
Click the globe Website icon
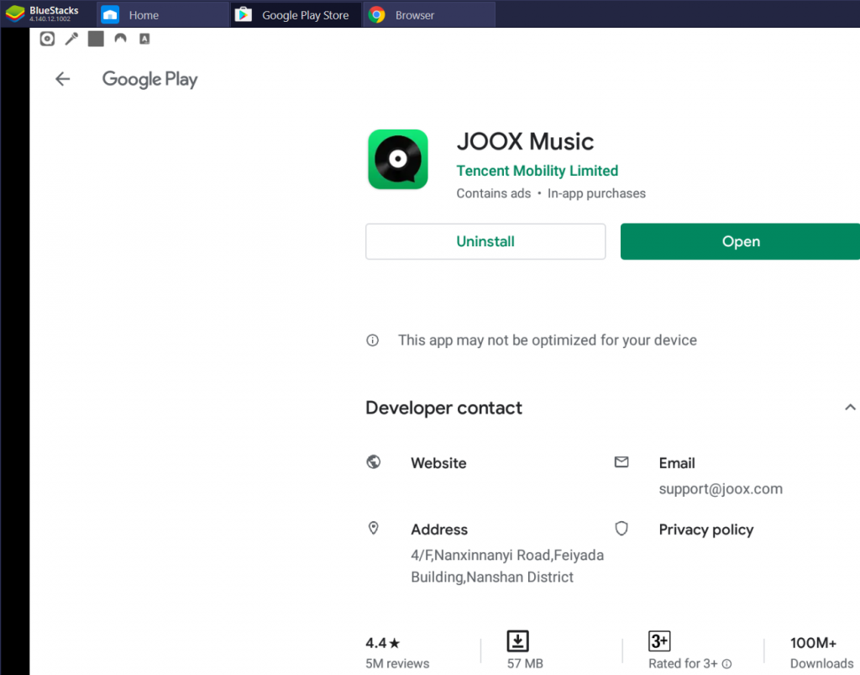tap(374, 462)
